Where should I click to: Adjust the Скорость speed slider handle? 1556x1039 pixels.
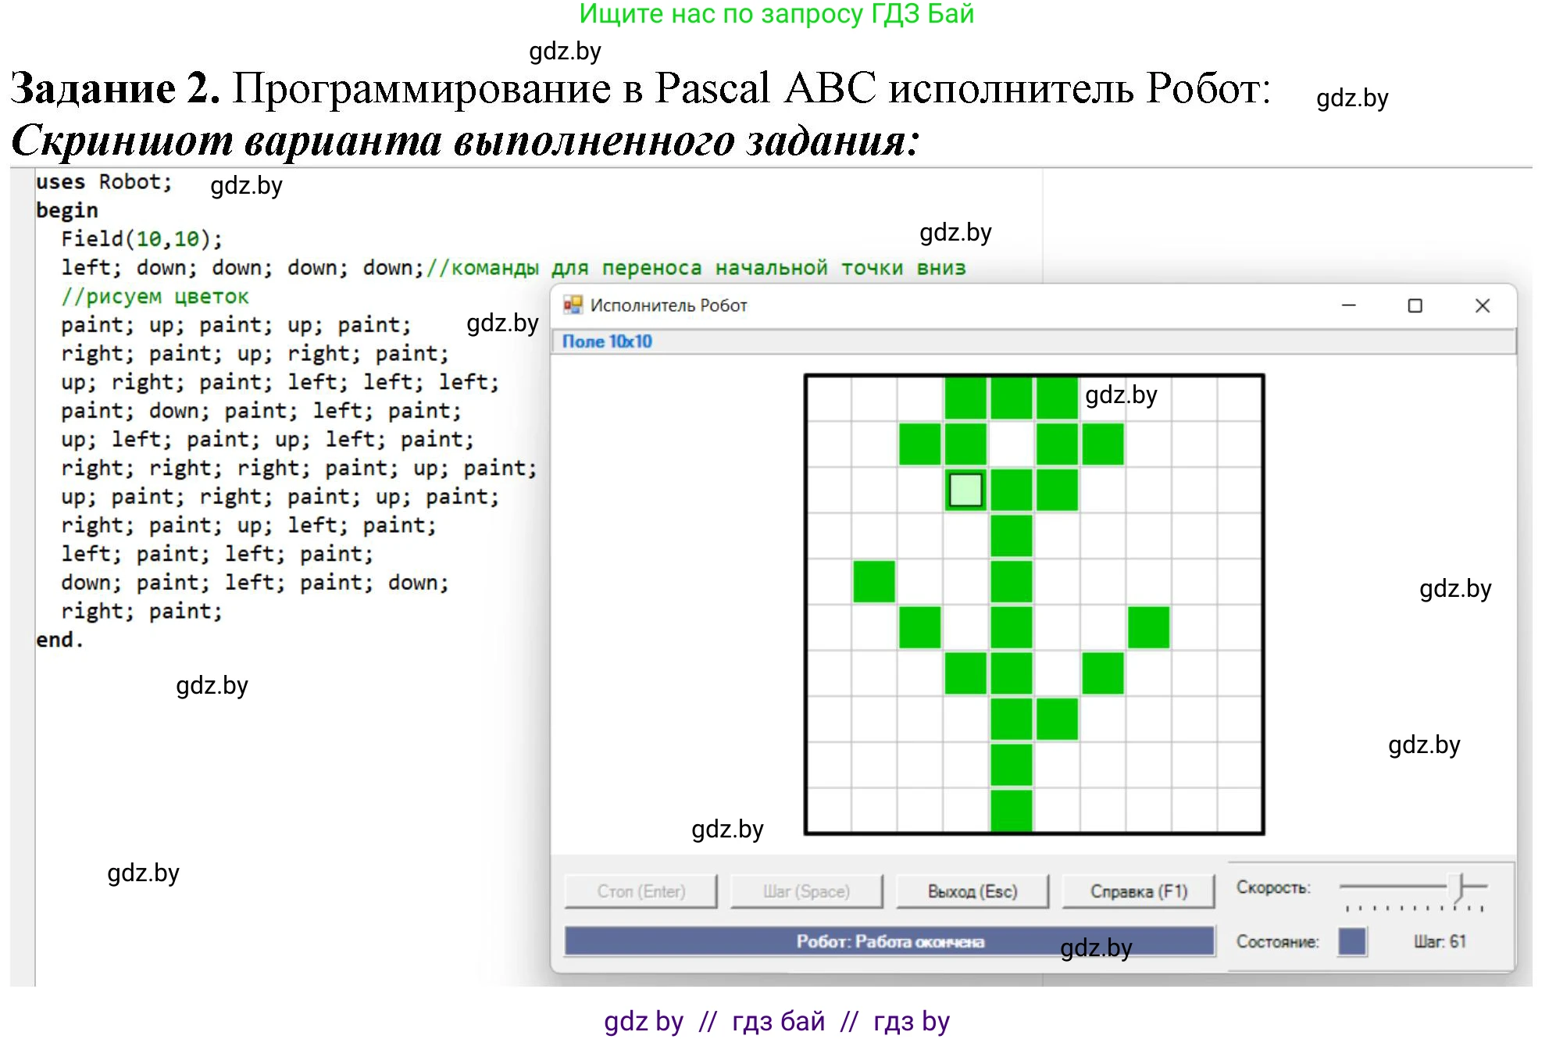pos(1456,887)
